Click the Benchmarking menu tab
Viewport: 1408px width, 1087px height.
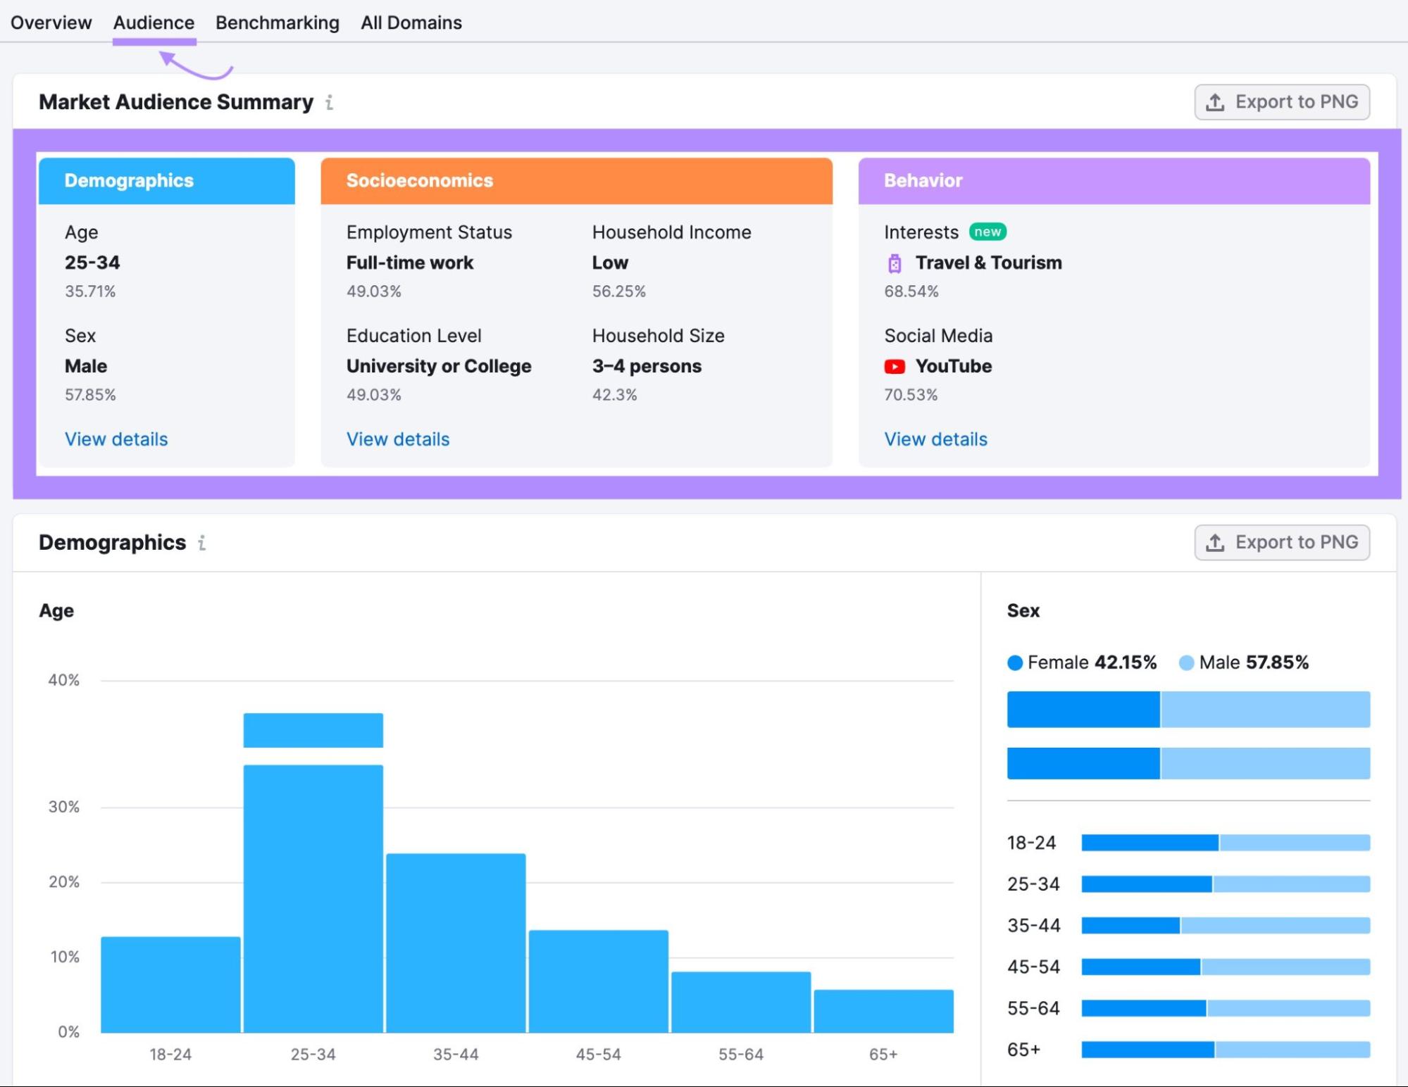click(278, 22)
